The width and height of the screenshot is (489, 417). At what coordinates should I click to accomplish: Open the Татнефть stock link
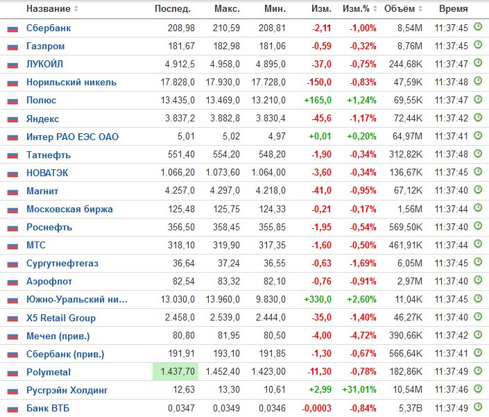point(49,155)
